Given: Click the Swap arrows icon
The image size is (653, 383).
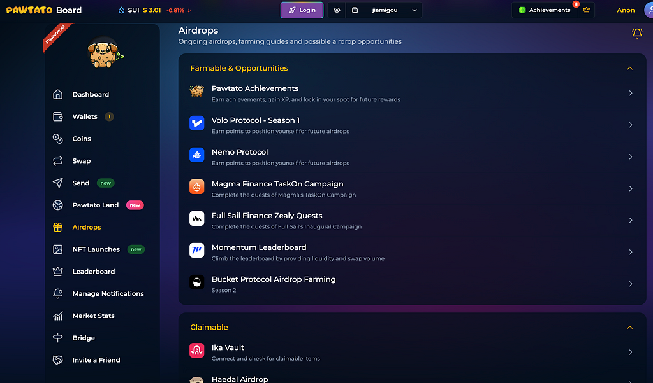Looking at the screenshot, I should (58, 161).
